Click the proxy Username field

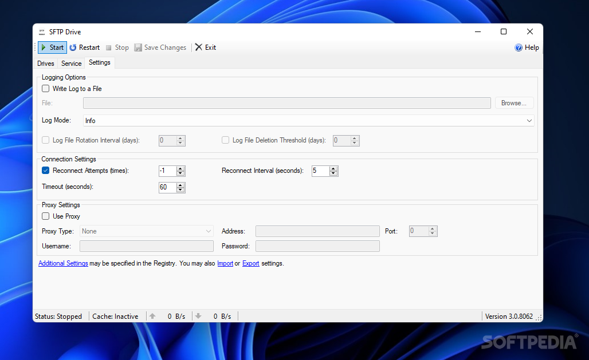click(147, 246)
